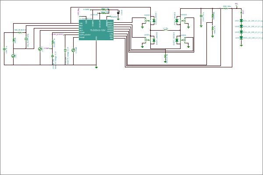Click the PWMI pin label on the IC
This screenshot has width=263, height=175.
coord(82,38)
